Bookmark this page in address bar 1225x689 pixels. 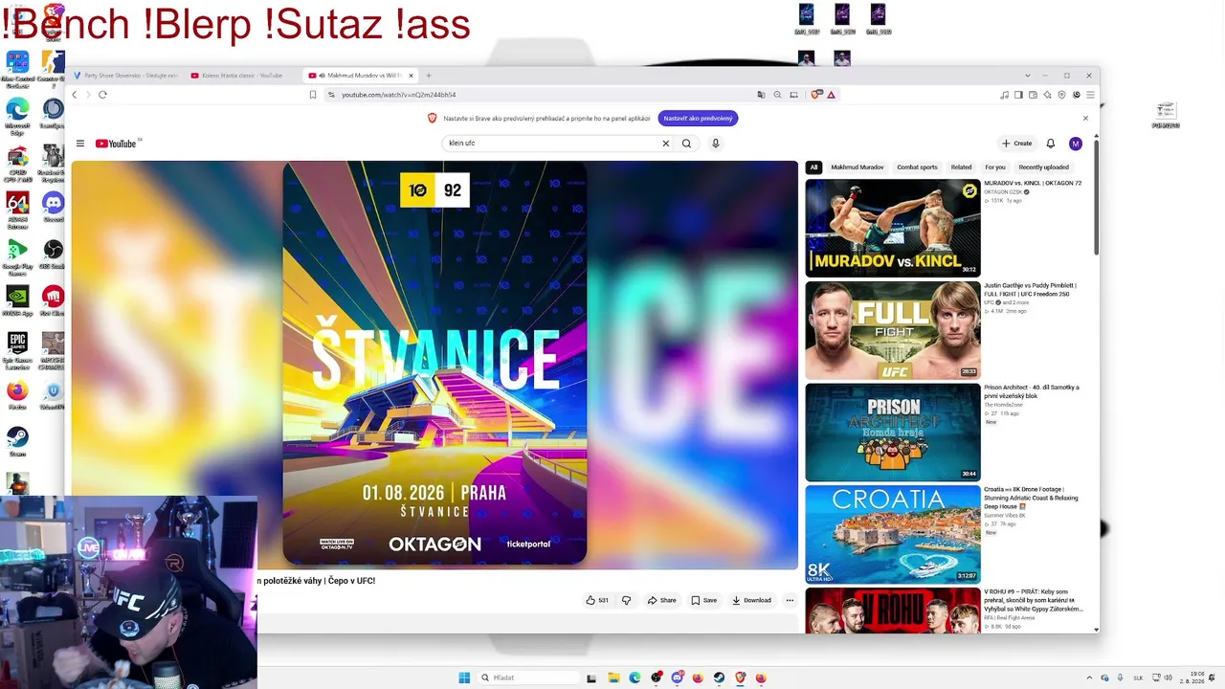pos(313,95)
